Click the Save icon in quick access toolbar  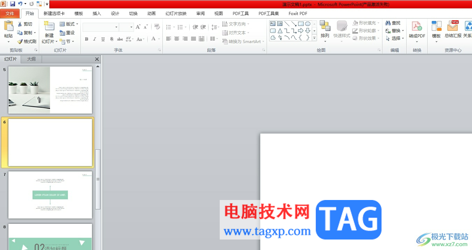[x=13, y=4]
